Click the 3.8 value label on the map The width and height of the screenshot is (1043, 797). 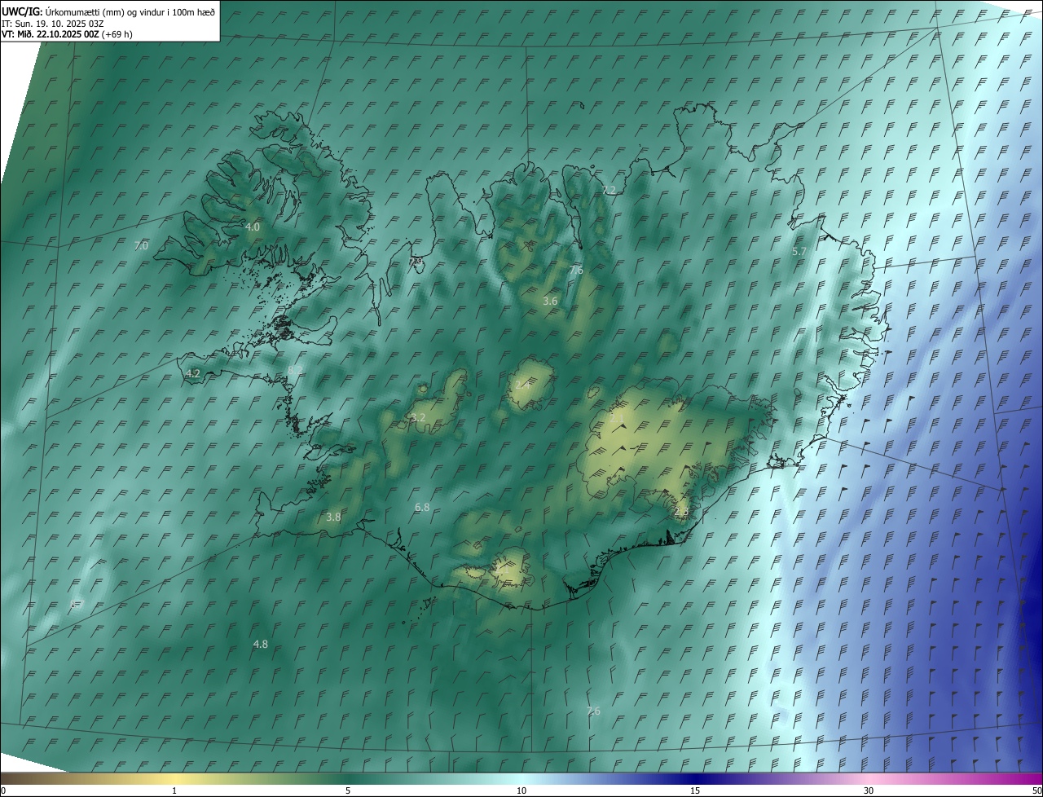[x=333, y=517]
